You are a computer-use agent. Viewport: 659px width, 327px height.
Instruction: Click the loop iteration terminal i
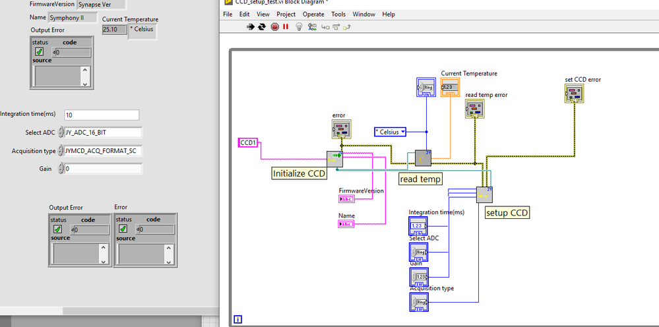(237, 320)
